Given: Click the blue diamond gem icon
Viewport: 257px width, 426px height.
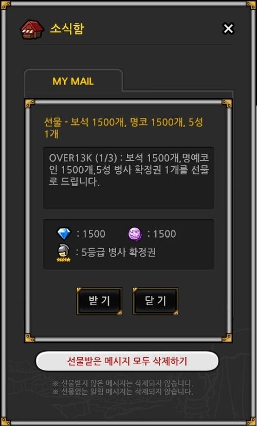Looking at the screenshot, I should click(x=64, y=234).
